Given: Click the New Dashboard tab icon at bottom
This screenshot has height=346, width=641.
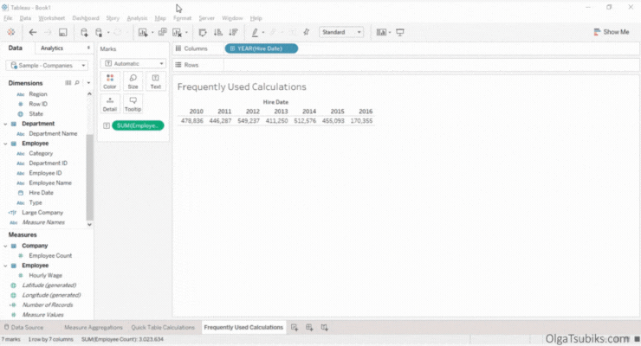Looking at the screenshot, I should 309,327.
